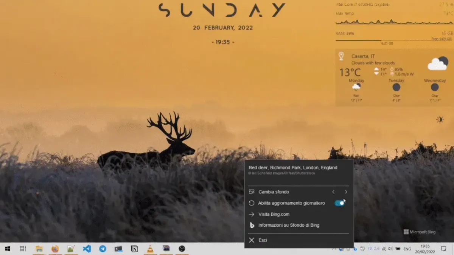Select Visita Bing.com menu entry
The height and width of the screenshot is (255, 454).
[274, 214]
